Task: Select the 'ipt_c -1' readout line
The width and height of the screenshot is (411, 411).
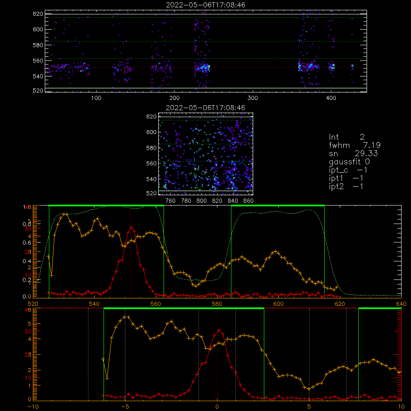Action: pyautogui.click(x=348, y=170)
